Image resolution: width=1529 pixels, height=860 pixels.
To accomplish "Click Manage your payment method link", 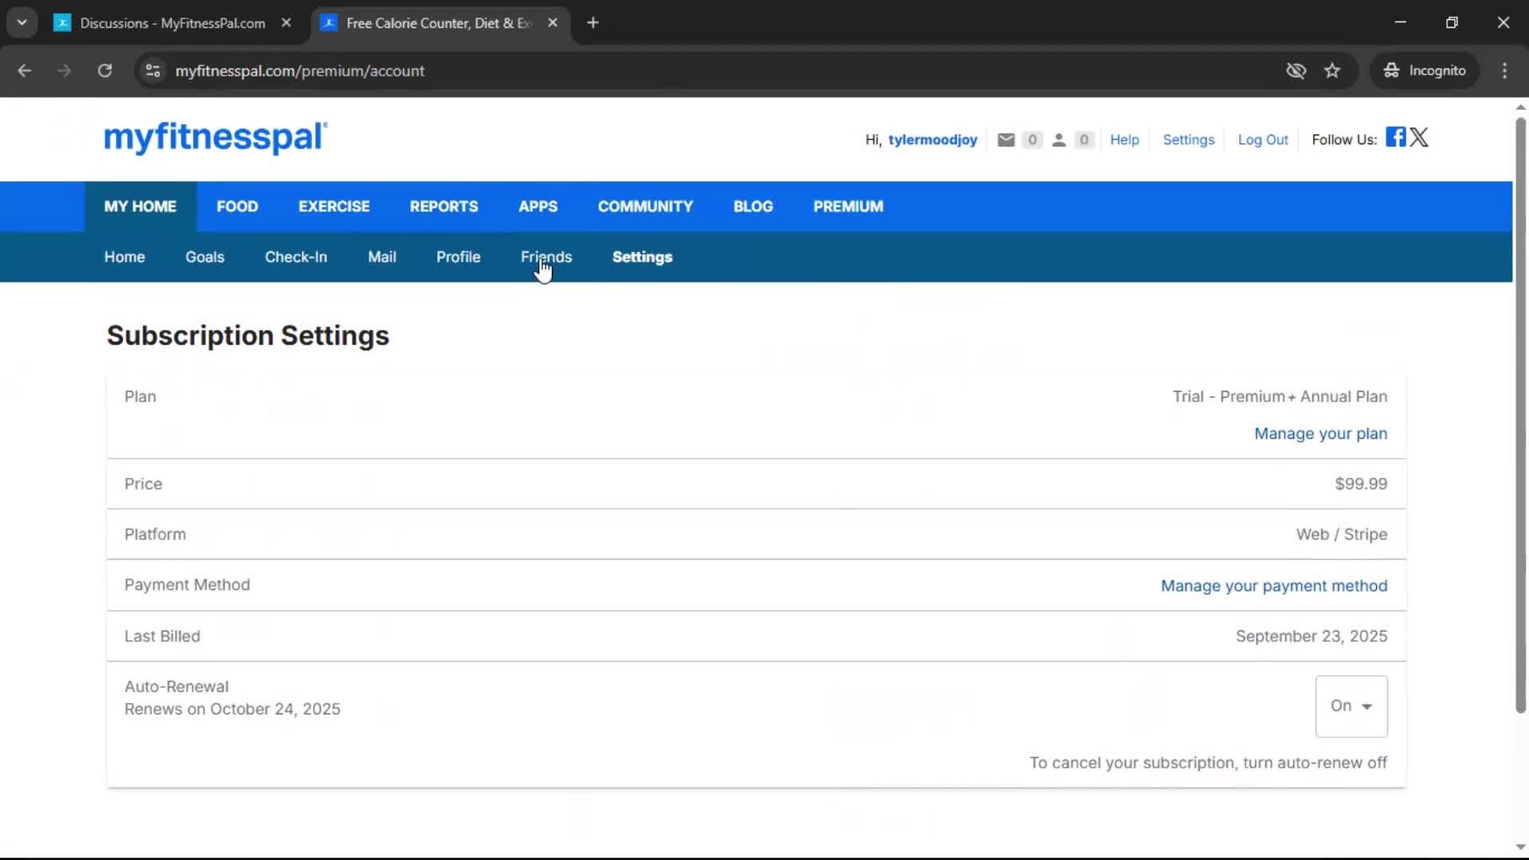I will click(x=1274, y=586).
